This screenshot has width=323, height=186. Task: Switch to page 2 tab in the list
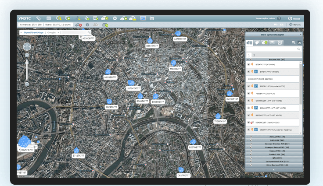coord(254,55)
